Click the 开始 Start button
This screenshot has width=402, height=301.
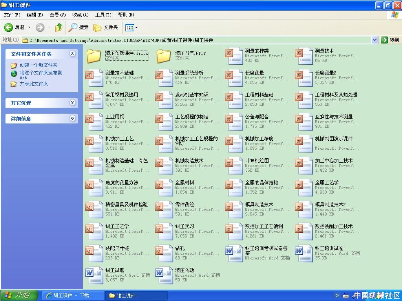point(20,295)
